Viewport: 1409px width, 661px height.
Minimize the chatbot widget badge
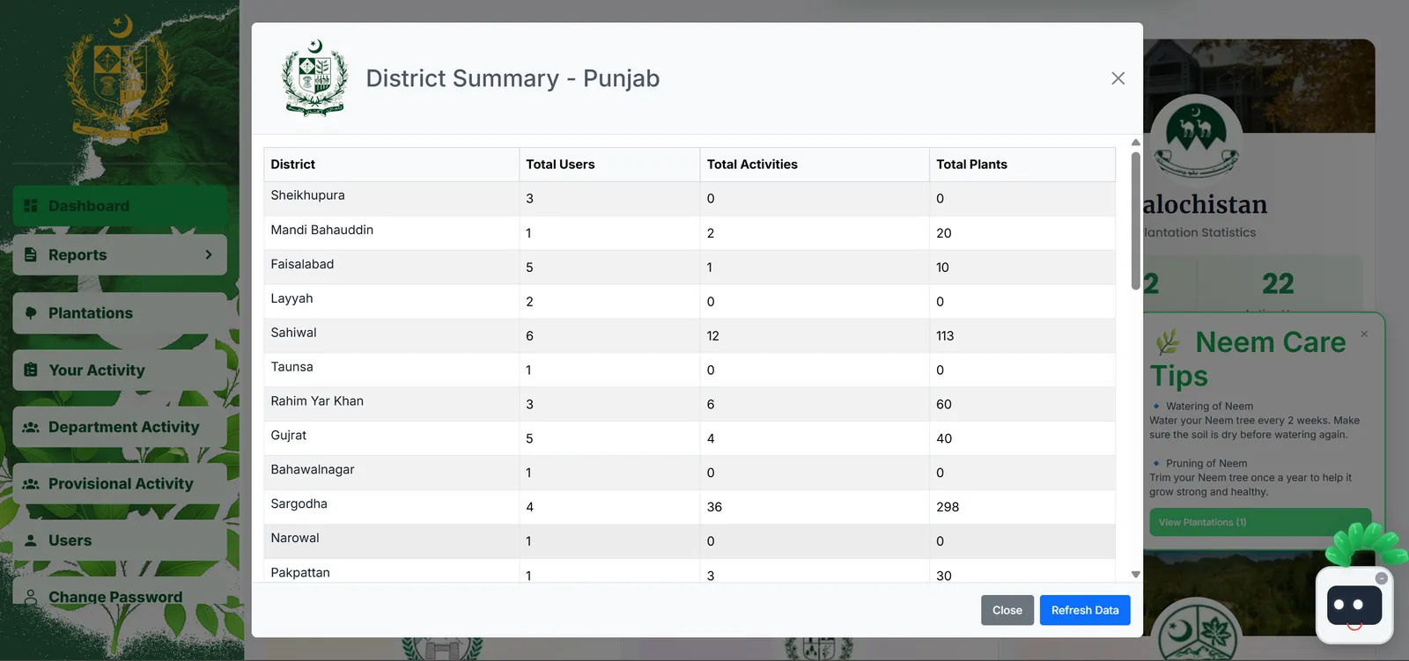pyautogui.click(x=1382, y=578)
